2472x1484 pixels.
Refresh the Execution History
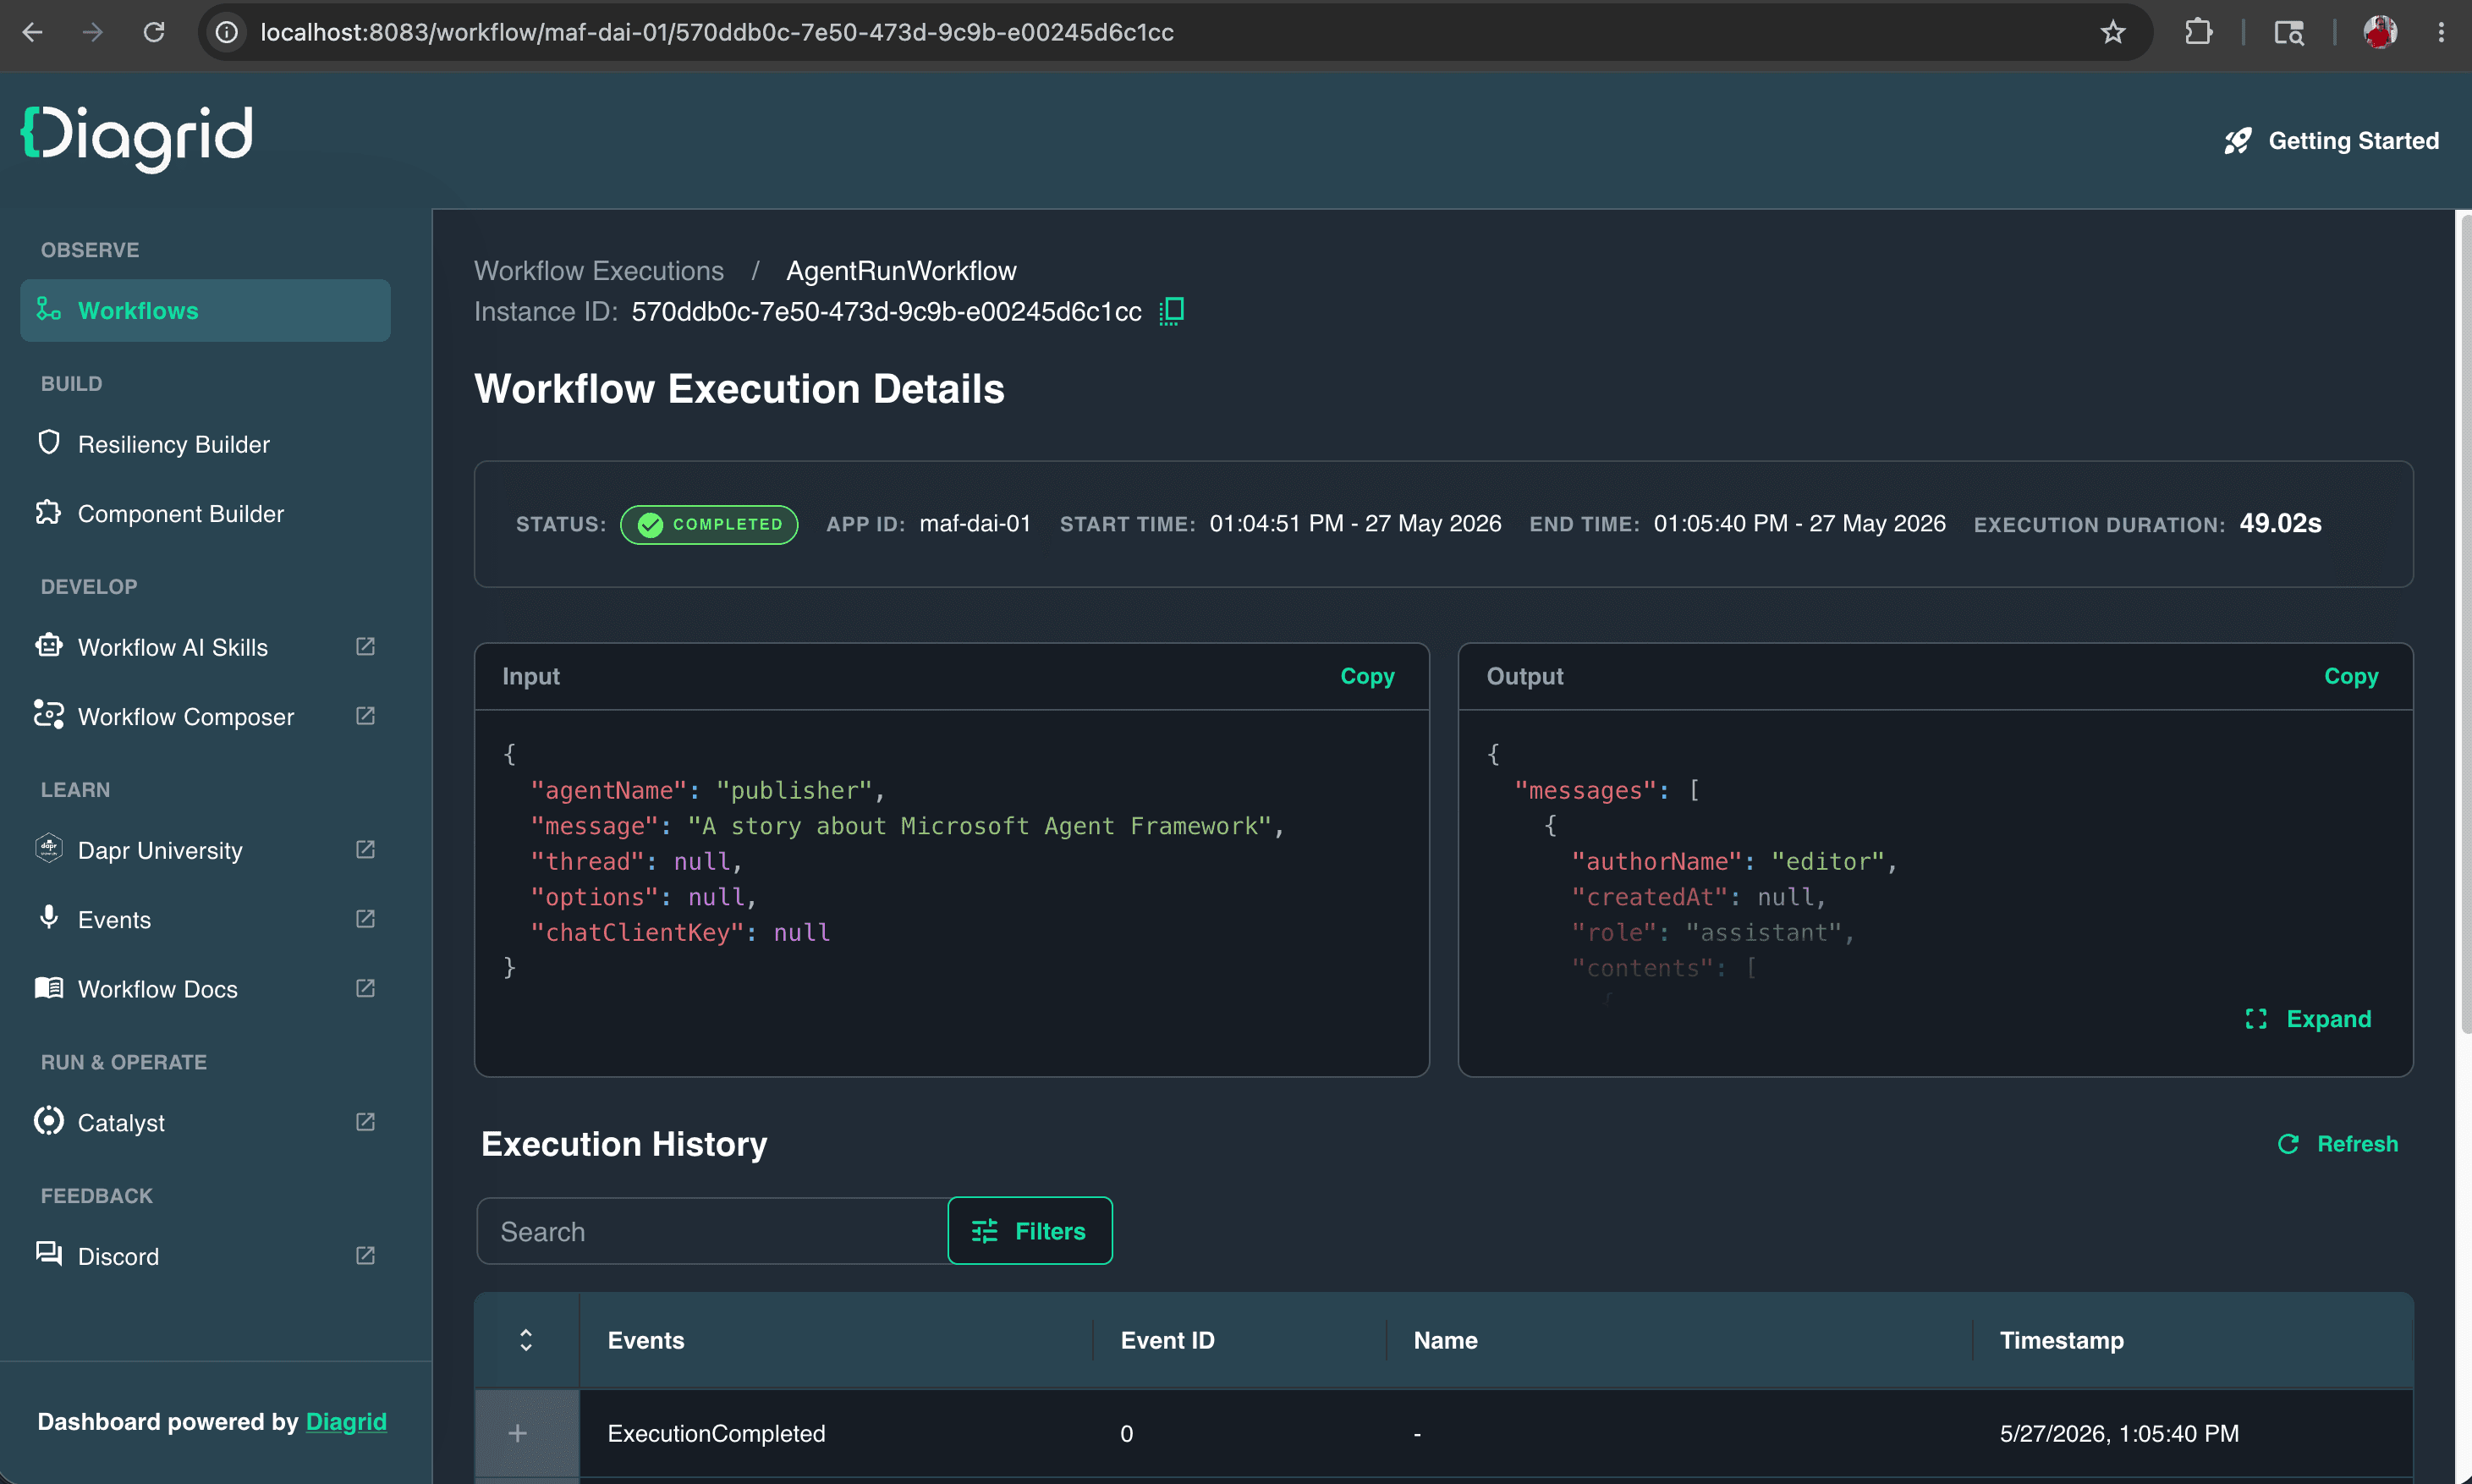tap(2337, 1144)
